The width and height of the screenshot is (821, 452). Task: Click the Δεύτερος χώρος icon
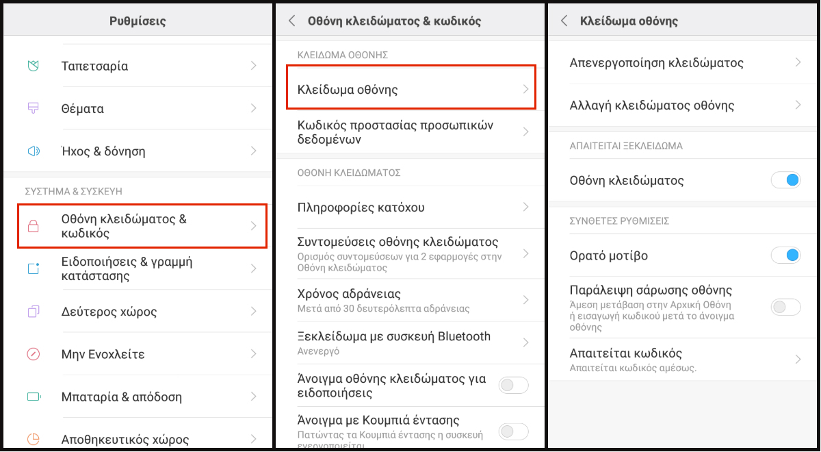pyautogui.click(x=34, y=312)
